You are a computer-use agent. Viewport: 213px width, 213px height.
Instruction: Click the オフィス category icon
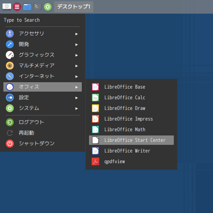tap(10, 87)
